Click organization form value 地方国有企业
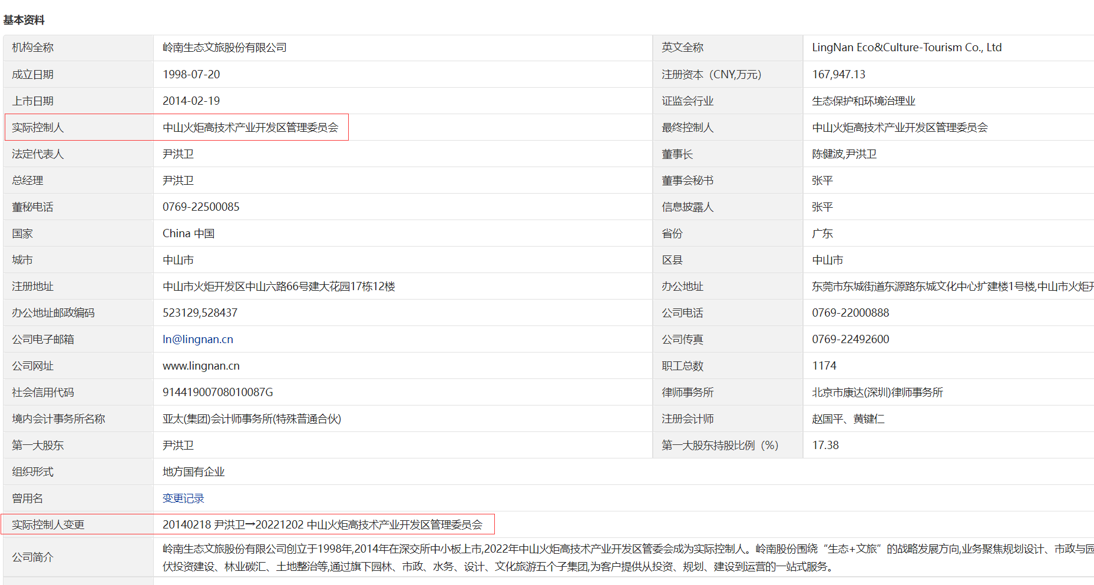This screenshot has height=585, width=1094. (194, 472)
